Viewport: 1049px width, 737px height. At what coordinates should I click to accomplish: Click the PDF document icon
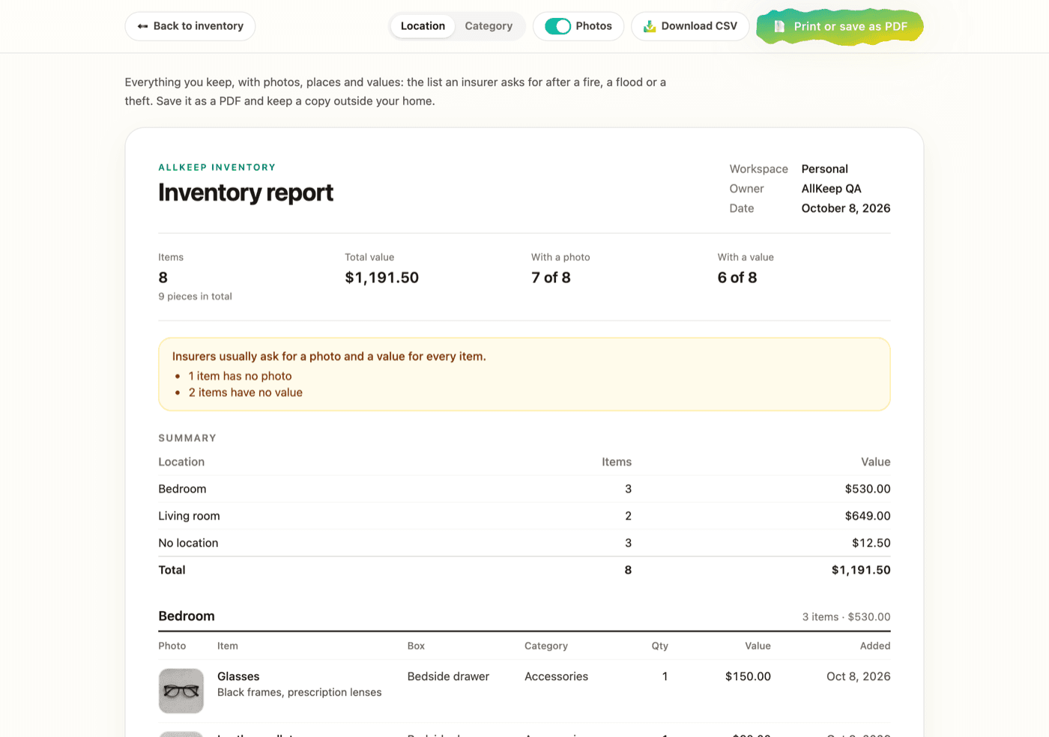click(779, 26)
